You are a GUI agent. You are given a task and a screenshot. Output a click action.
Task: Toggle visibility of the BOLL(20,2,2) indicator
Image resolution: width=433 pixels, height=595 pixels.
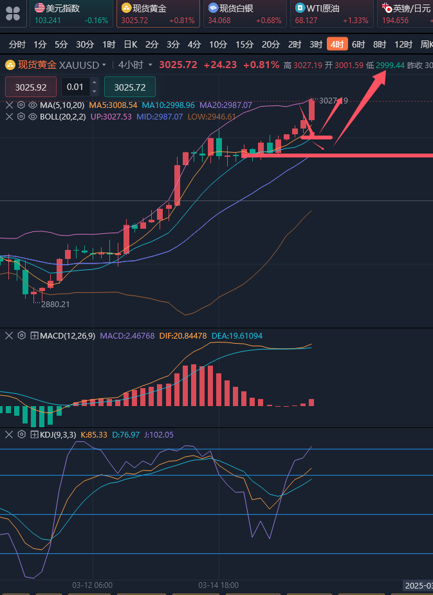click(x=33, y=116)
